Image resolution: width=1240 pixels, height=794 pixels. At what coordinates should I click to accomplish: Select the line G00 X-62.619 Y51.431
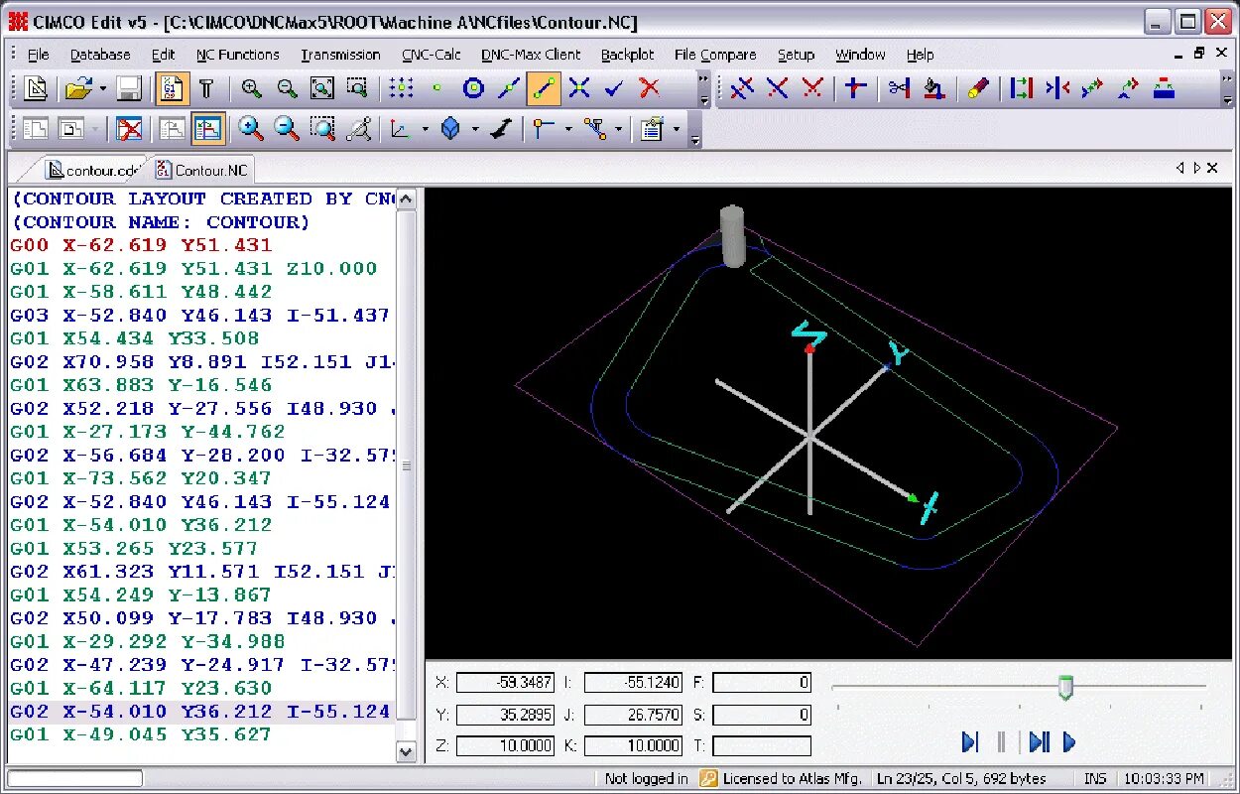pyautogui.click(x=141, y=244)
